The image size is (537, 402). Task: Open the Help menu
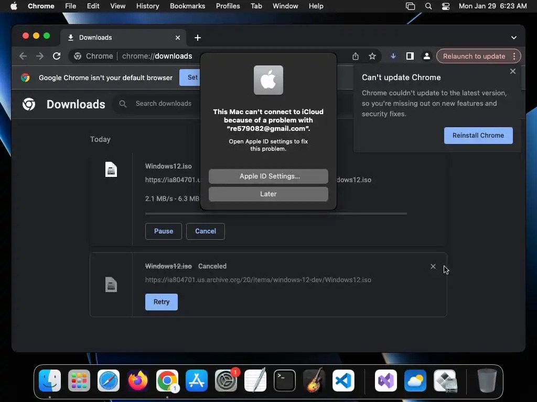pyautogui.click(x=316, y=6)
